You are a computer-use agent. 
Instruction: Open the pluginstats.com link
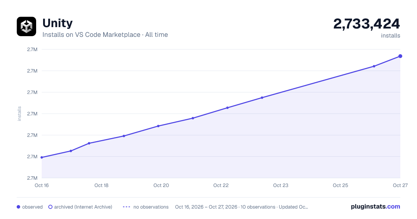[376, 206]
